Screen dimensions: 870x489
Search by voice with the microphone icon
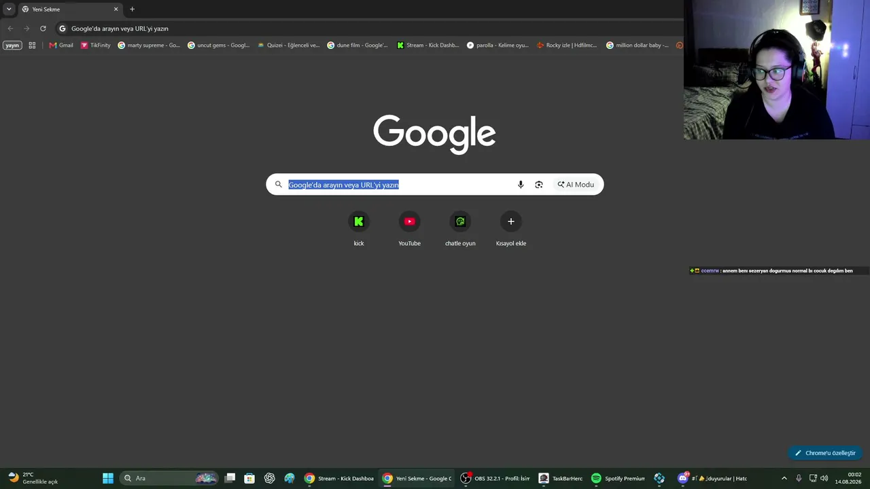pyautogui.click(x=521, y=185)
